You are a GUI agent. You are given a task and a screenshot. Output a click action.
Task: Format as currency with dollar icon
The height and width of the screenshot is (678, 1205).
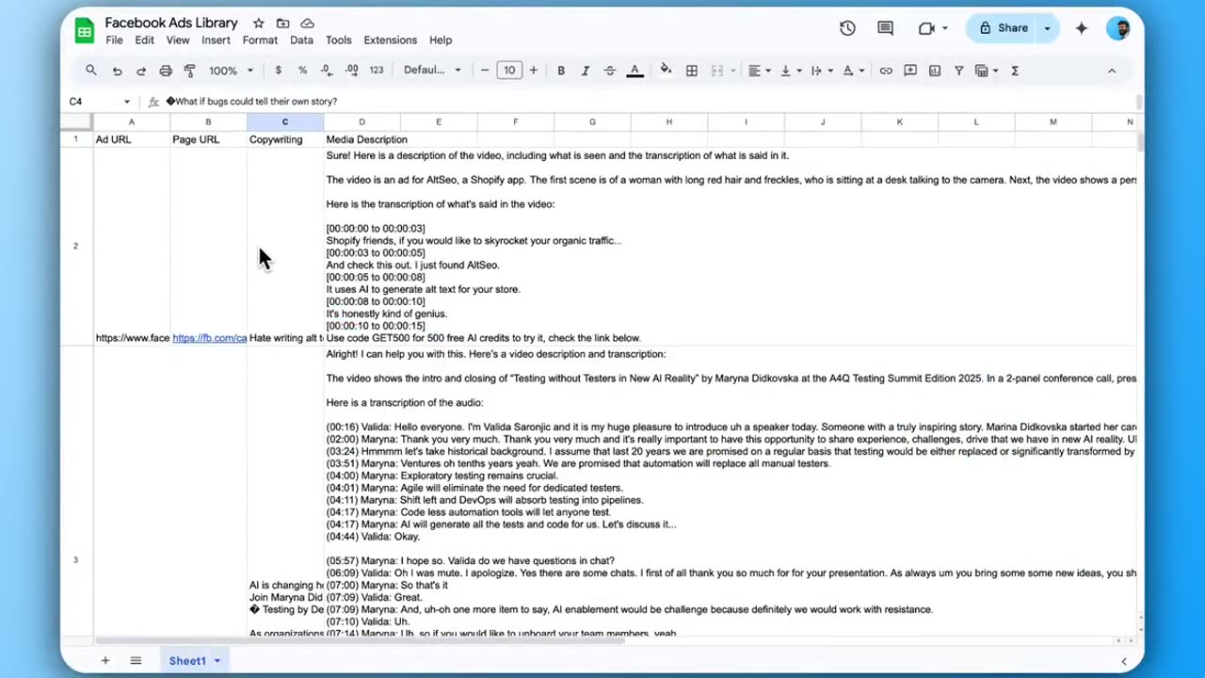coord(278,71)
